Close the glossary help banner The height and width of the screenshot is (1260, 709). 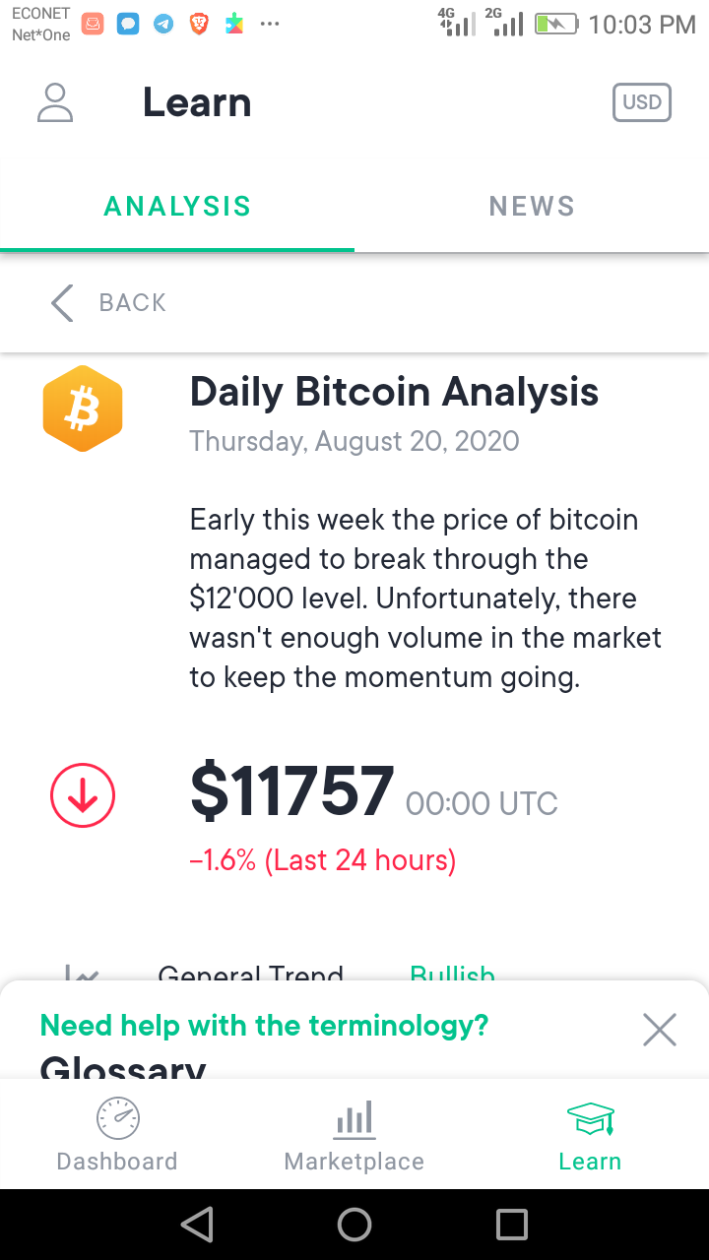click(x=659, y=1030)
